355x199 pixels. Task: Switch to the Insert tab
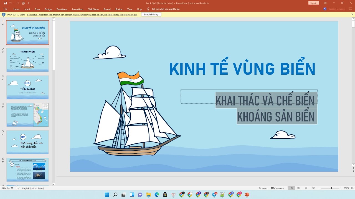click(27, 9)
